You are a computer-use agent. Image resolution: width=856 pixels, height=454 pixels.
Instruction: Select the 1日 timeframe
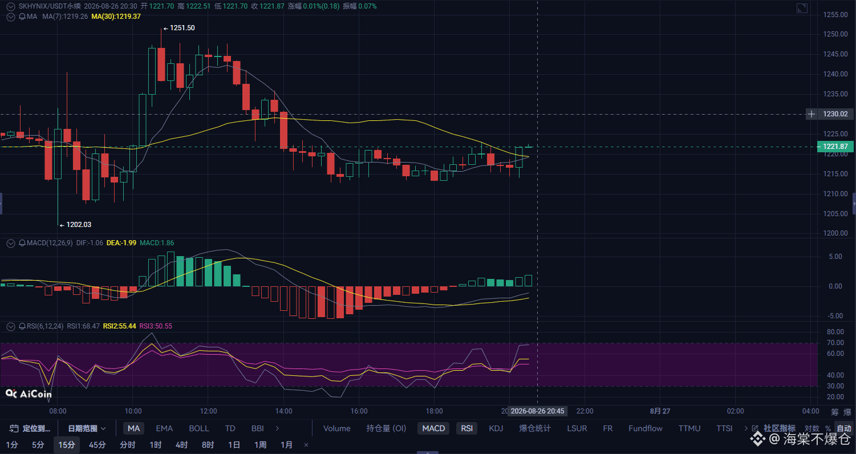(x=234, y=445)
